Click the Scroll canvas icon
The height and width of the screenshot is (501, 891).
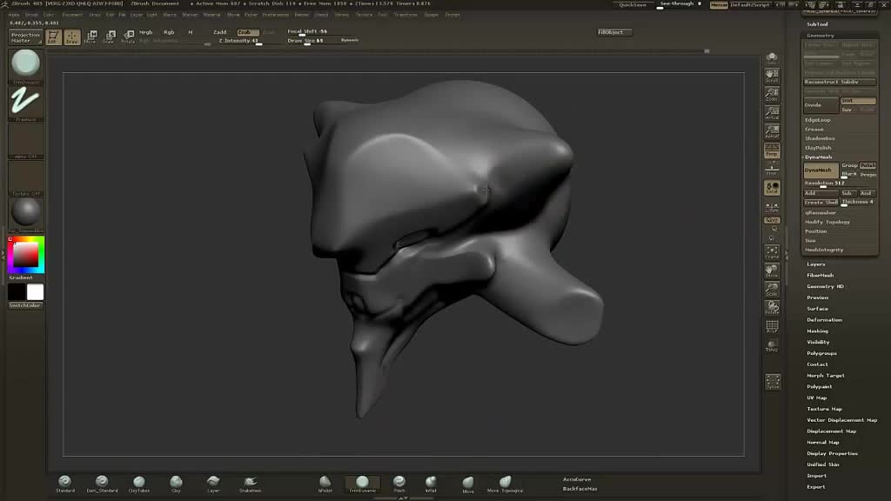pos(772,75)
